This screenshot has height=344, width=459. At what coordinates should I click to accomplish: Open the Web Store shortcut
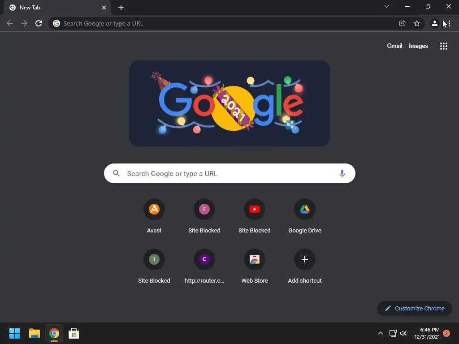click(255, 266)
